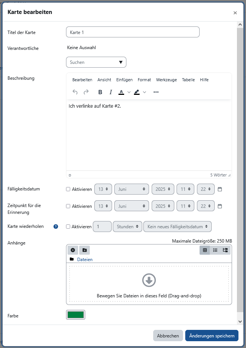Image resolution: width=246 pixels, height=348 pixels.
Task: Open the Fälligkeitsdatum minute selector
Action: 206,189
